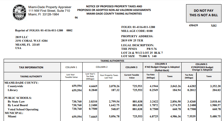Click By Local Board last year taxes '1,642.75'

(x=114, y=105)
